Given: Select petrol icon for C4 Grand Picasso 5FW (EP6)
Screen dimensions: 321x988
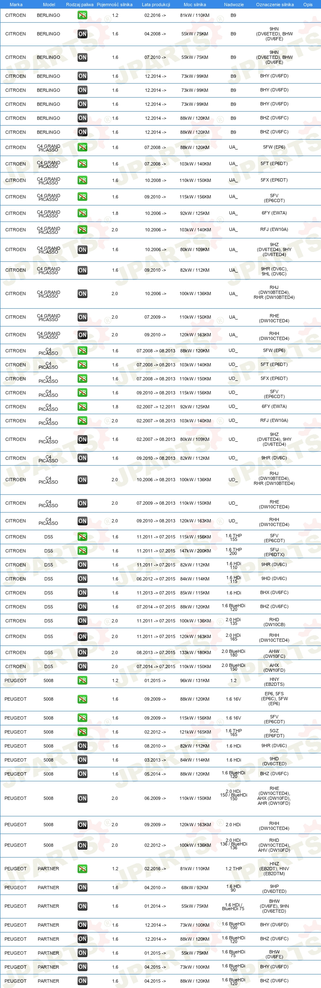Looking at the screenshot, I should click(83, 147).
